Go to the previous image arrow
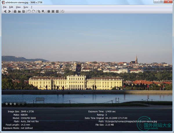 5,11
